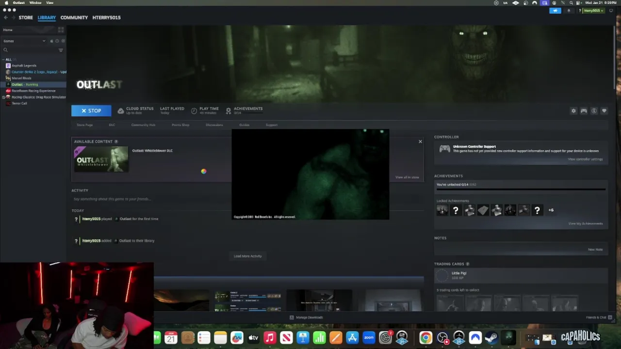This screenshot has width=621, height=349.
Task: Click the Available Content help icon
Action: 116,142
